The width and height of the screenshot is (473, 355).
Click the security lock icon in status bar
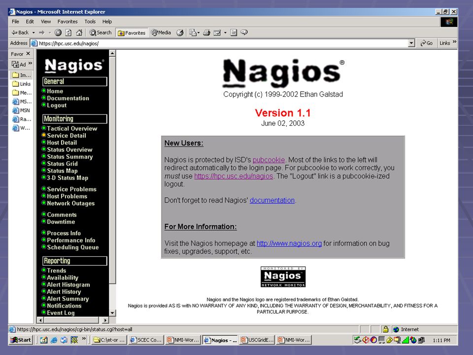385,329
